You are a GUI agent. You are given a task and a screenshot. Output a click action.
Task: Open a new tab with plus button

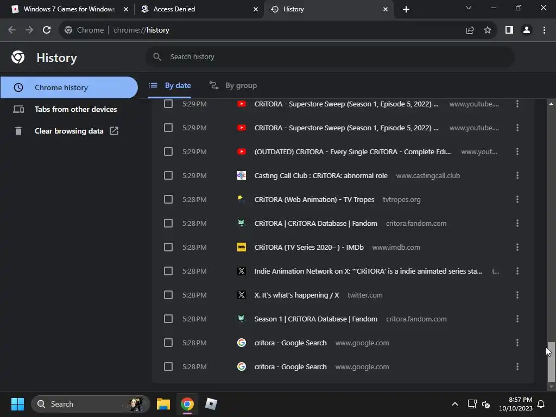point(406,9)
